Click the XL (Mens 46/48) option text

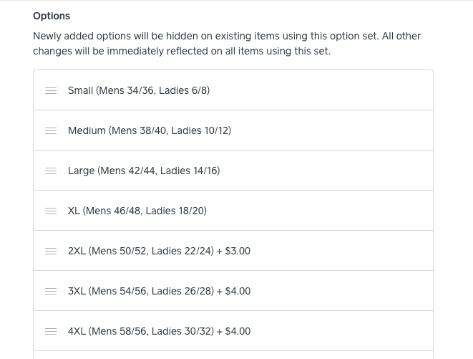click(137, 211)
